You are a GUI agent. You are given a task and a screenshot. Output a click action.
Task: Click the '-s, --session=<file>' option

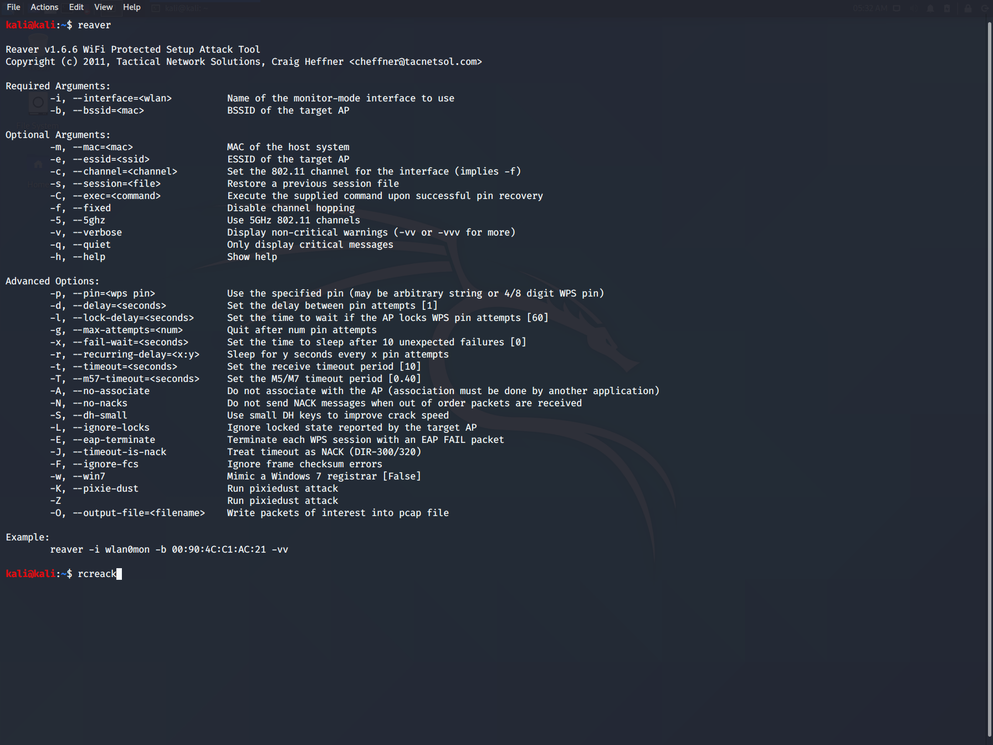tap(105, 183)
